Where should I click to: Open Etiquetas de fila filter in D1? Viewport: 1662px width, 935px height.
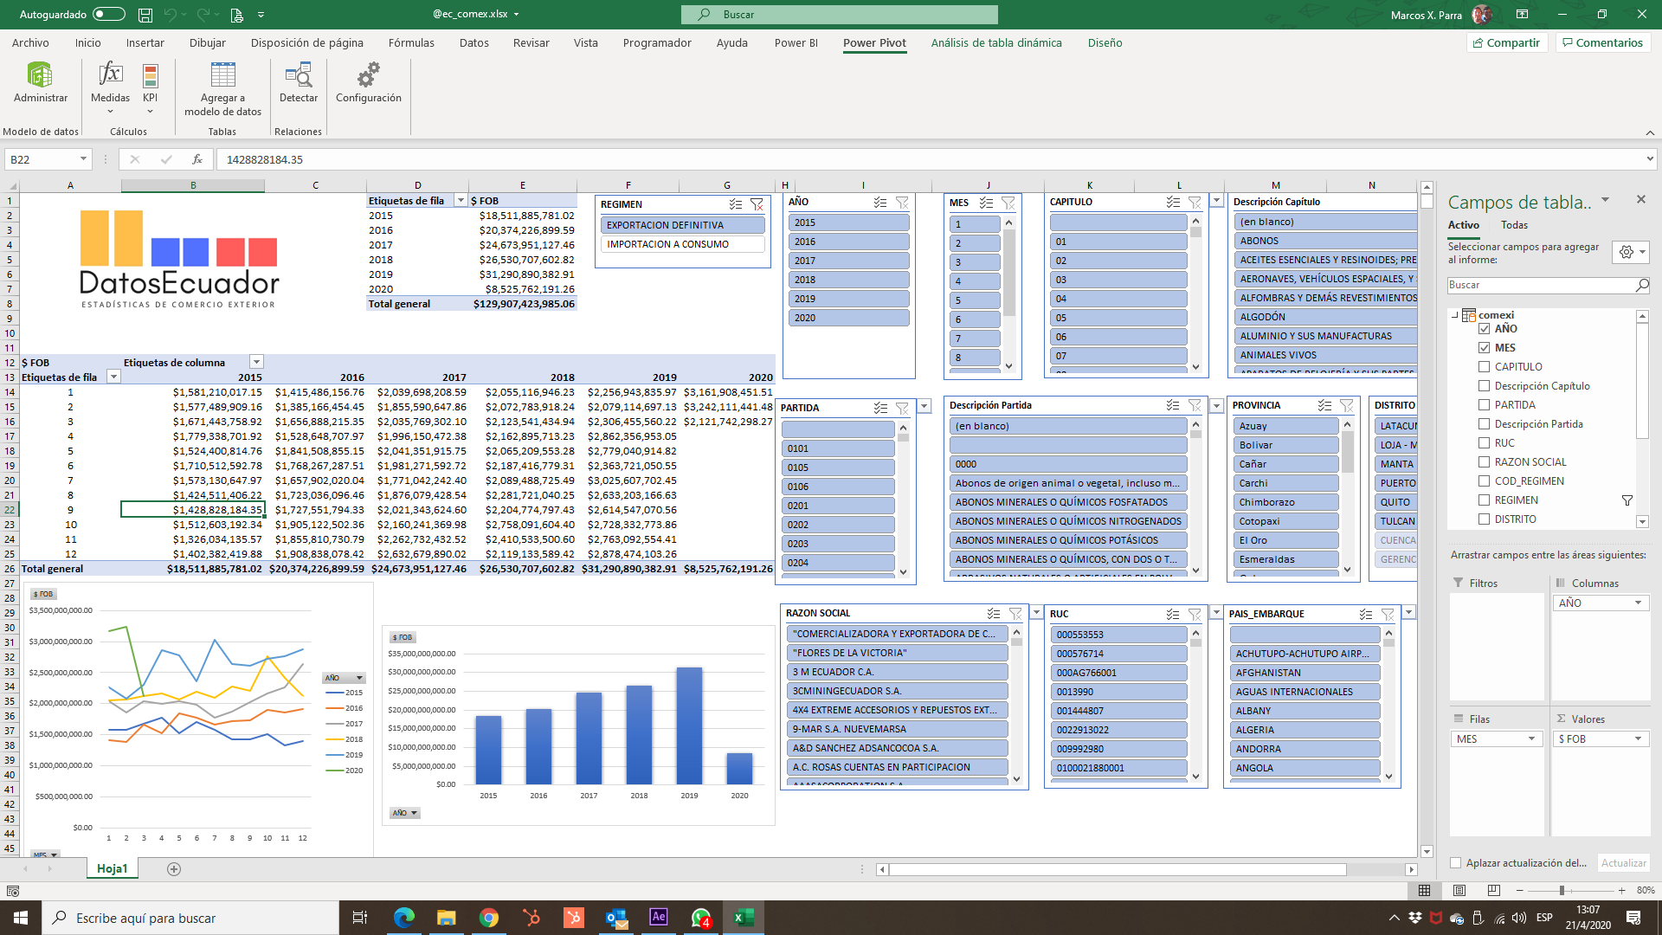pyautogui.click(x=461, y=201)
